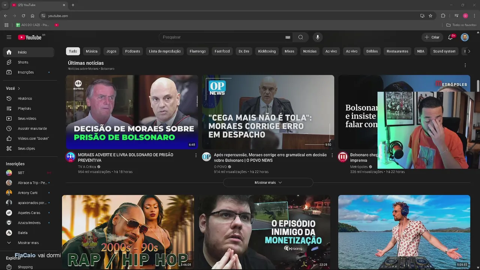Open the on-screen keyboard icon in search
Viewport: 480px width, 270px height.
288,37
